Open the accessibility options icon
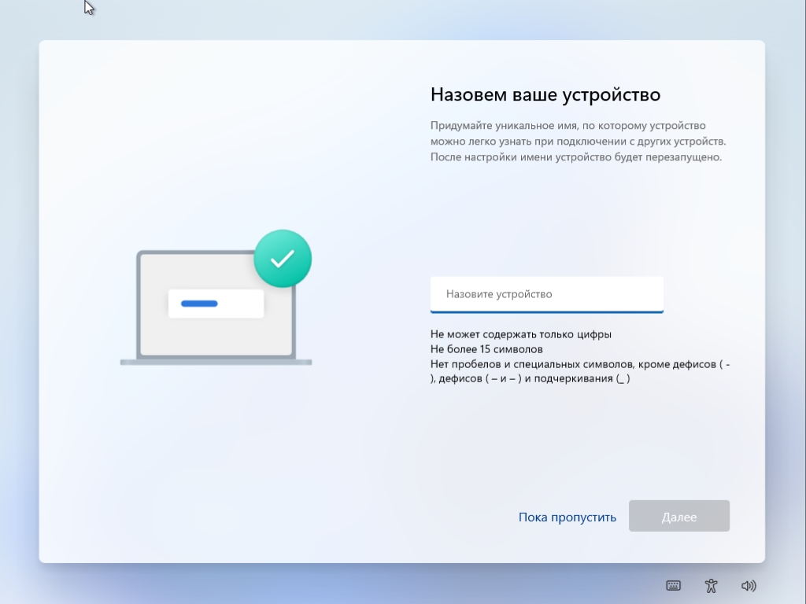 coord(711,585)
